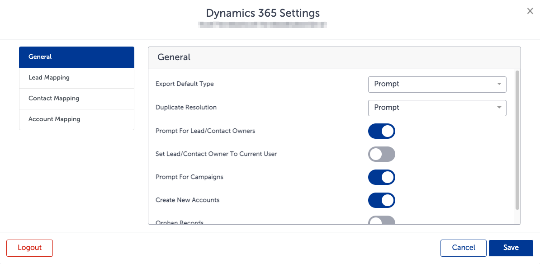This screenshot has height=264, width=540.
Task: Click the Duplicate Resolution label
Action: point(186,108)
